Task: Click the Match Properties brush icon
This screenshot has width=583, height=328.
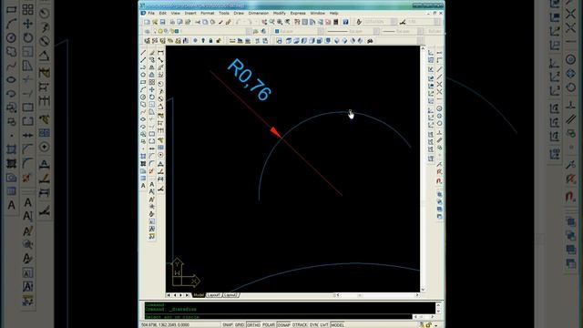Action: [x=229, y=22]
